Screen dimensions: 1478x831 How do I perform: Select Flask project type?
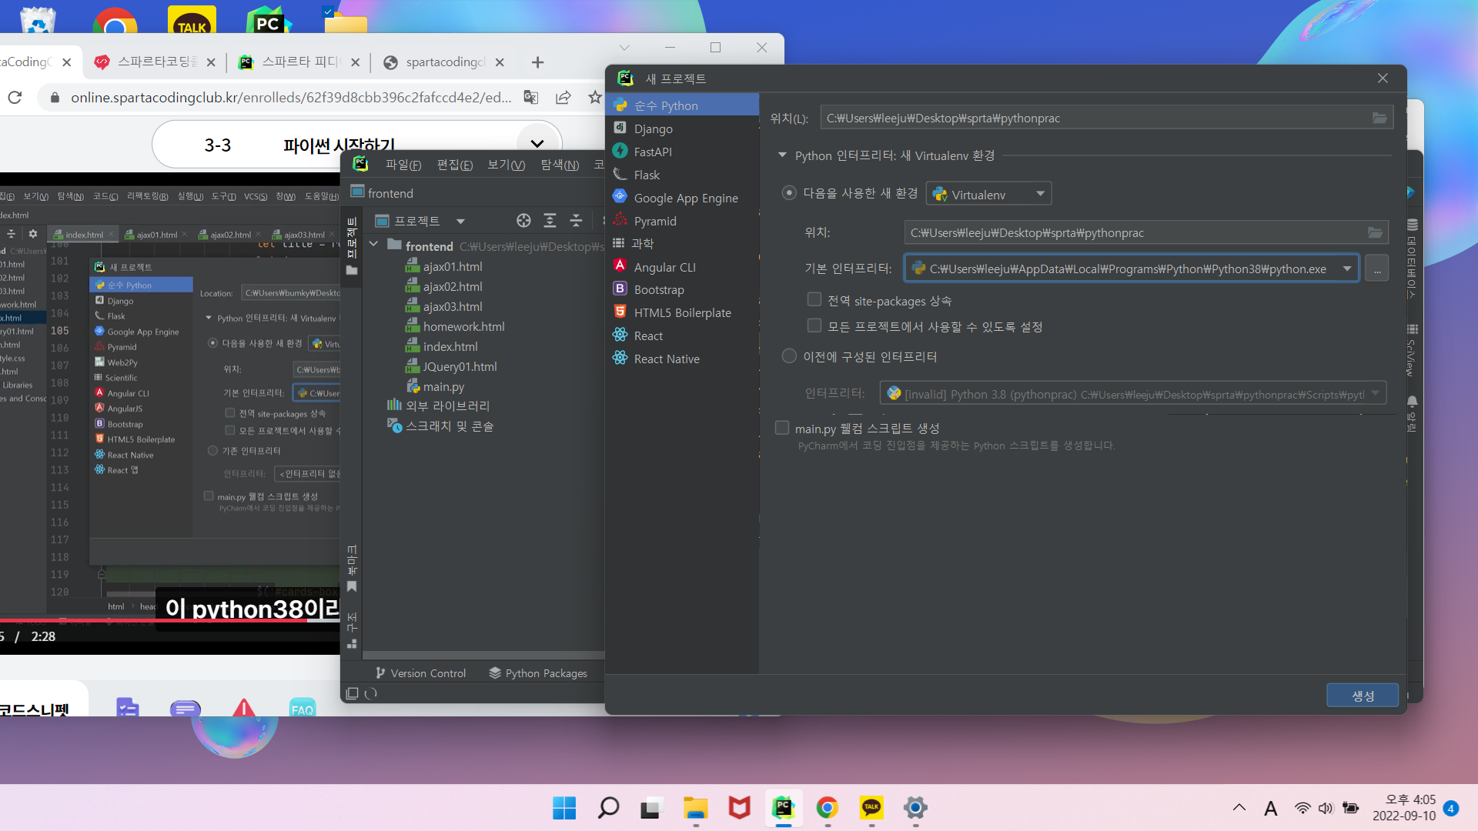647,175
